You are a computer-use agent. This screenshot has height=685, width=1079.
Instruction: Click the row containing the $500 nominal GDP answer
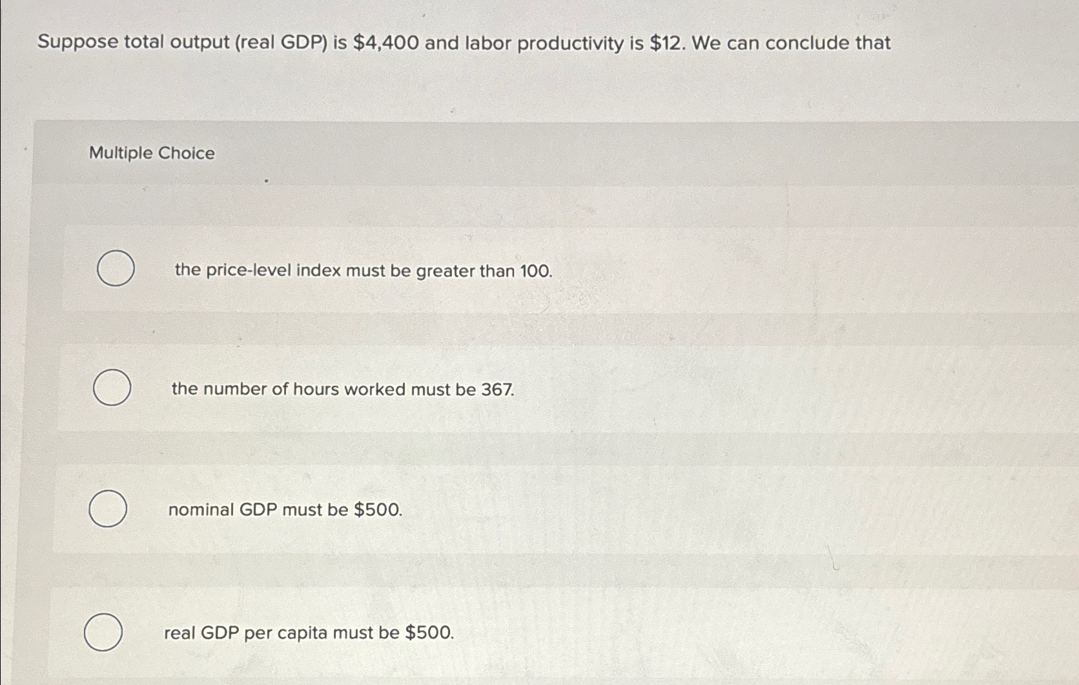point(452,510)
